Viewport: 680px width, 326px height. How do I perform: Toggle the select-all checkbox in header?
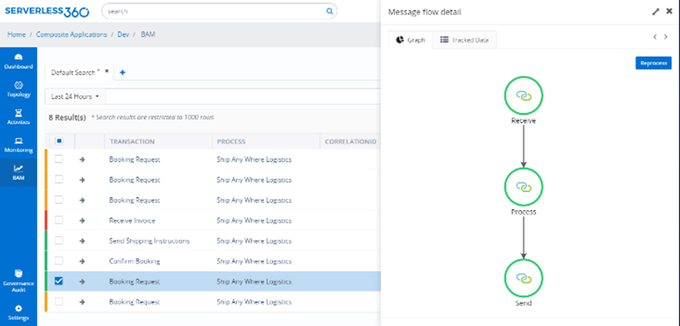[59, 141]
